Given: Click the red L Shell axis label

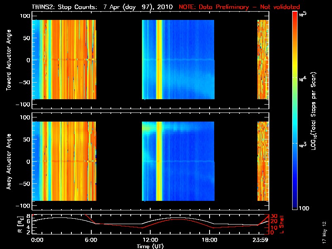Looking at the screenshot, I should coord(281,225).
